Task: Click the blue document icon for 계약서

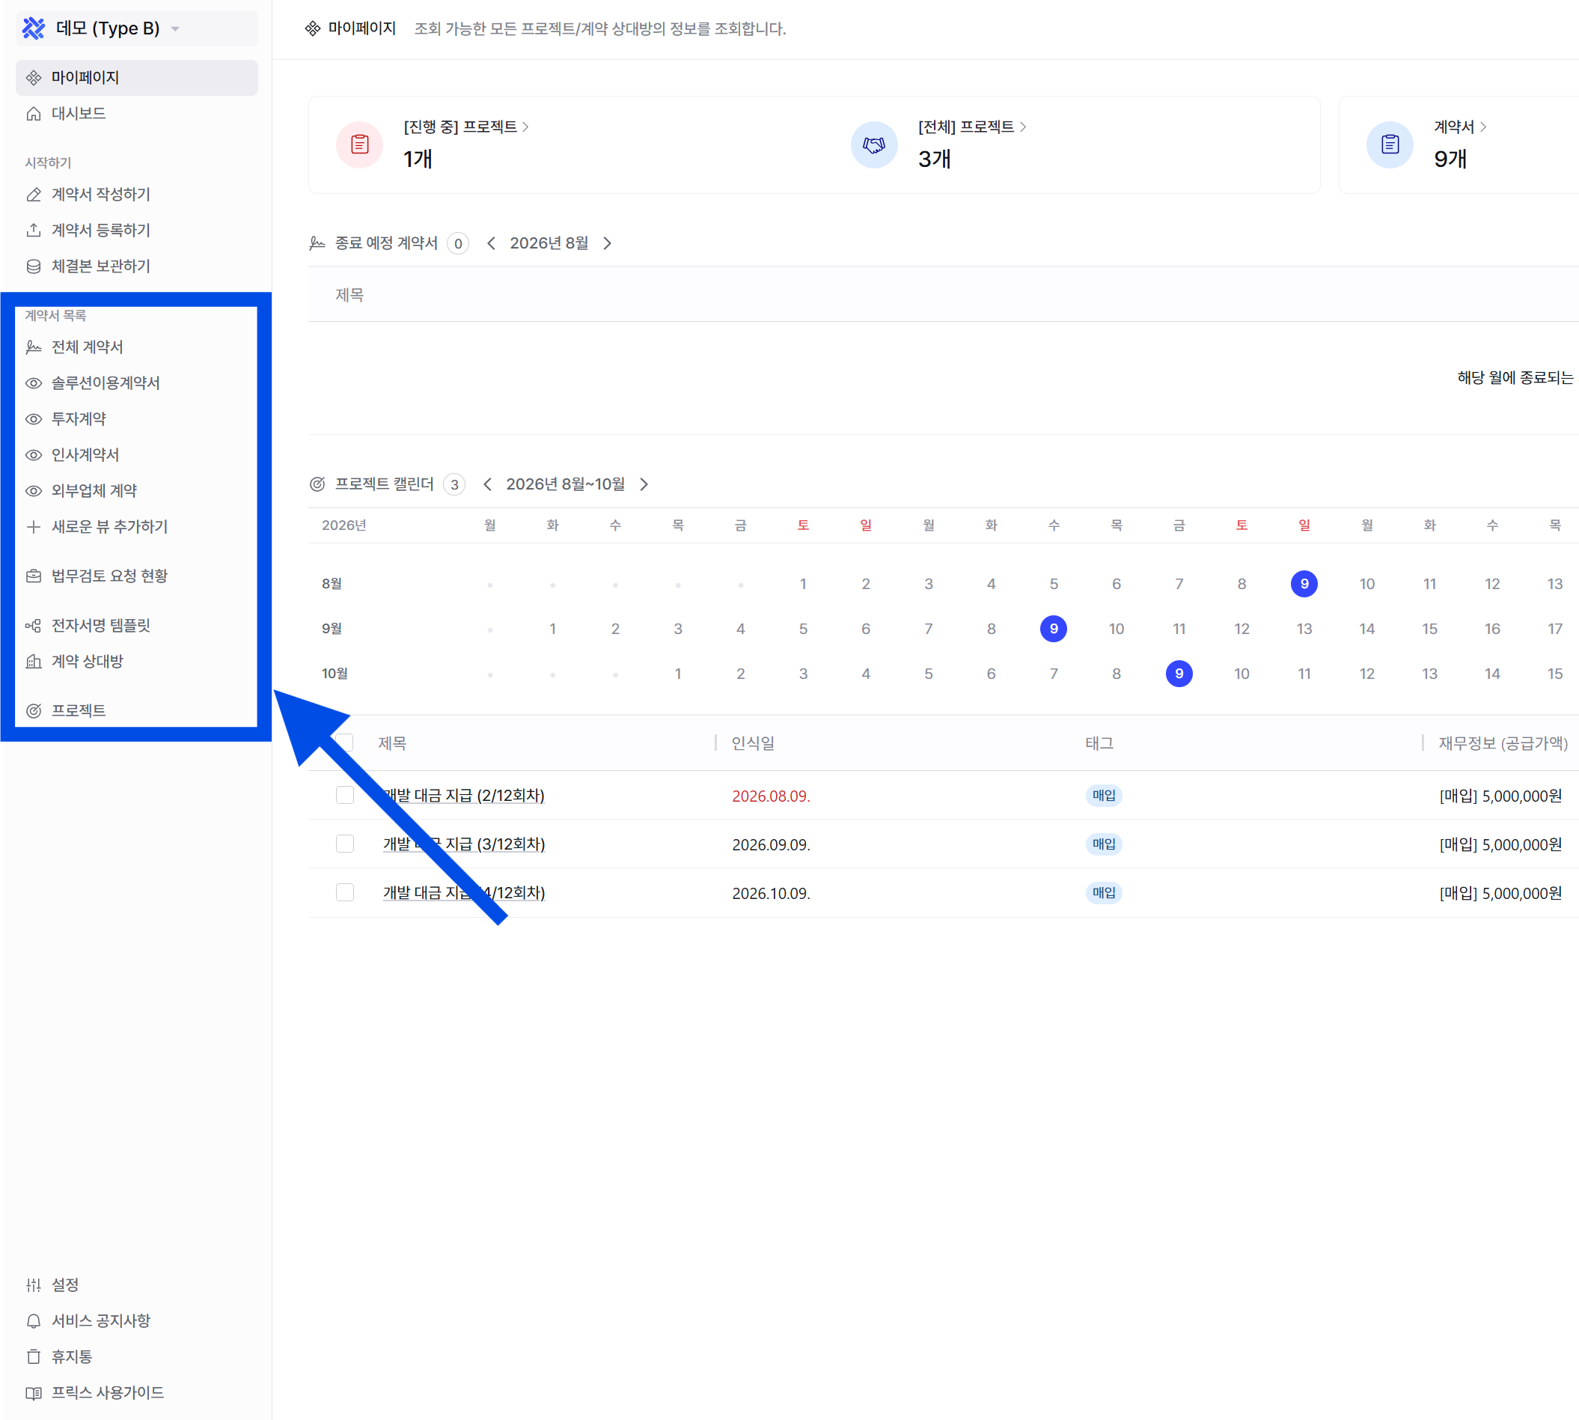Action: (1390, 144)
